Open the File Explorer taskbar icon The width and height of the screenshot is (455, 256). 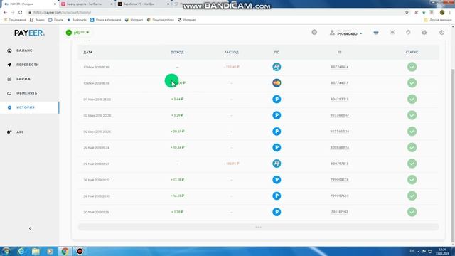pos(36,251)
